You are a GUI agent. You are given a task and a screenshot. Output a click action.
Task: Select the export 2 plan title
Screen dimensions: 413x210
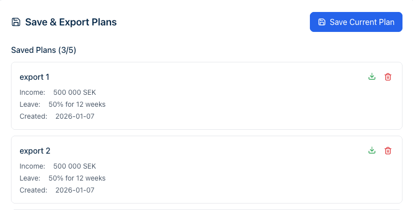click(35, 151)
